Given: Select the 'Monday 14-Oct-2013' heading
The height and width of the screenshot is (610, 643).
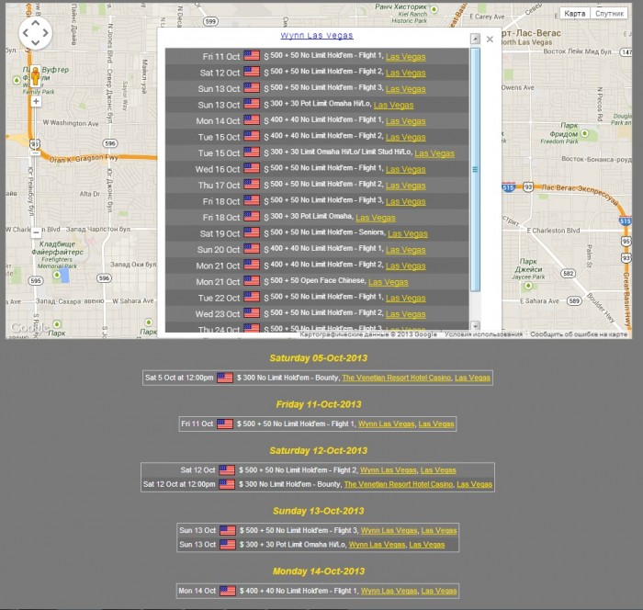Looking at the screenshot, I should [319, 571].
